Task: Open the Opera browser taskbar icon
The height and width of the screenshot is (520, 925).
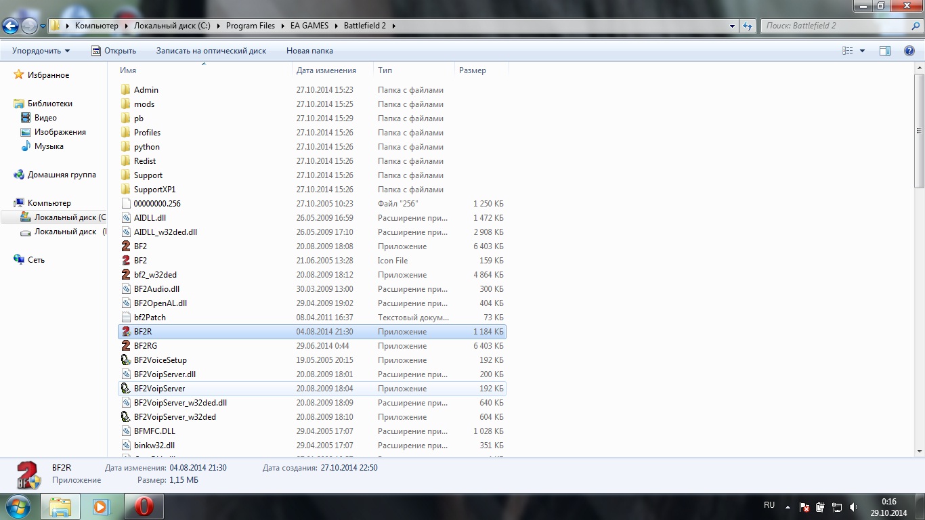Action: click(x=144, y=506)
